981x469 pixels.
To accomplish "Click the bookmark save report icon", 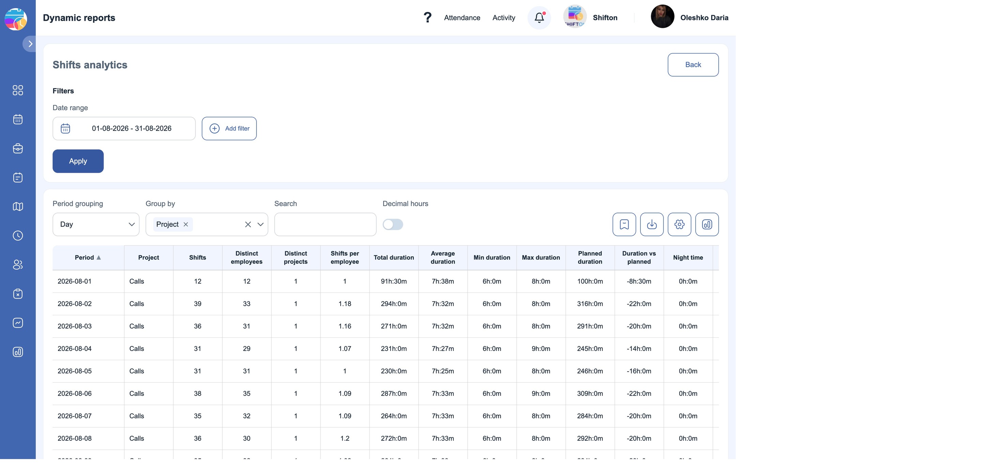I will [624, 224].
